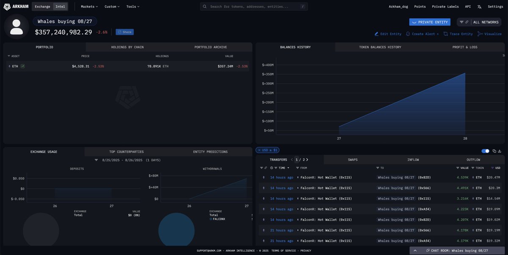Click the Private Entity button
The height and width of the screenshot is (255, 508).
click(x=430, y=22)
